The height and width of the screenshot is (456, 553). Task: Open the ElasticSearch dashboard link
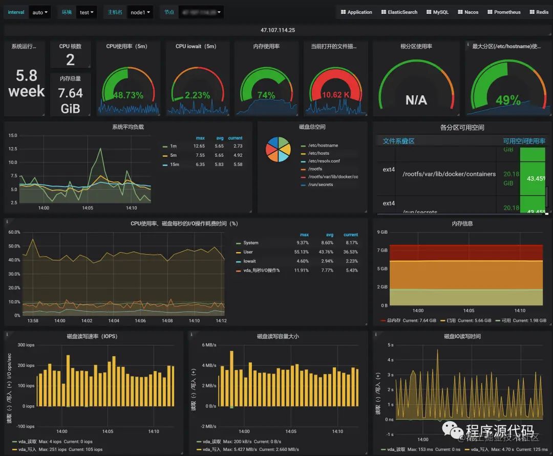point(399,12)
